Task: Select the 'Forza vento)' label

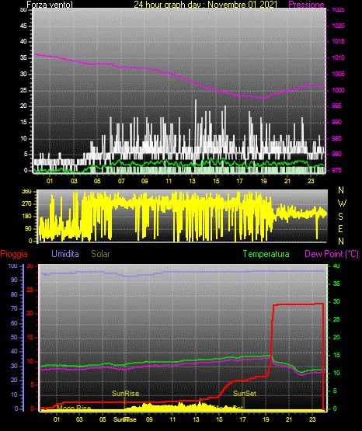Action: 50,5
